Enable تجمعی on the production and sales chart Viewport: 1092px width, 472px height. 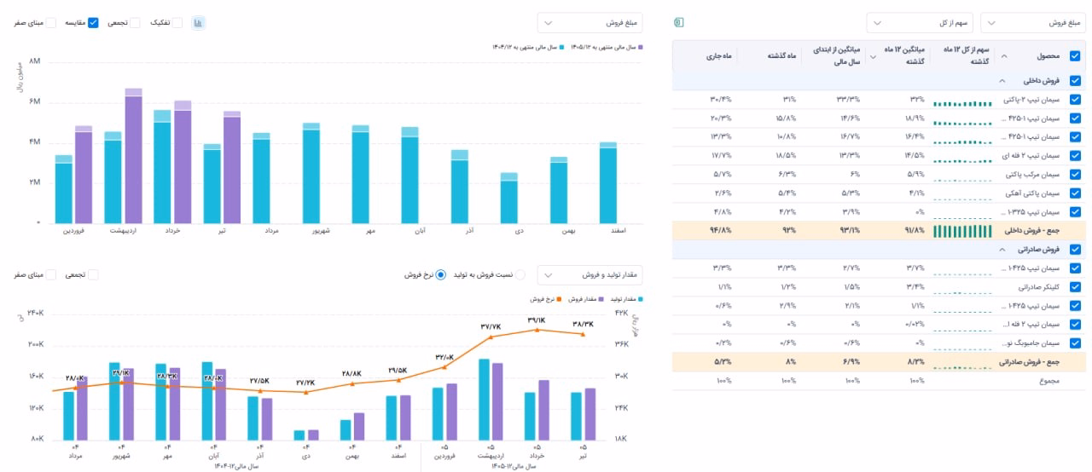point(93,274)
